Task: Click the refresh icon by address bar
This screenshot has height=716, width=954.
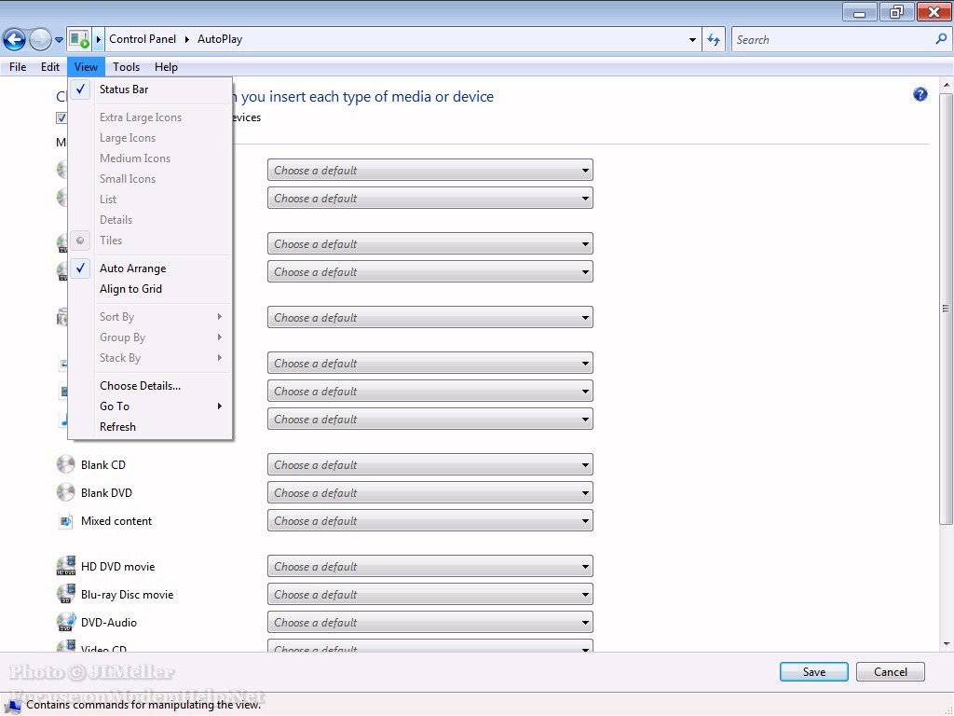Action: tap(714, 39)
